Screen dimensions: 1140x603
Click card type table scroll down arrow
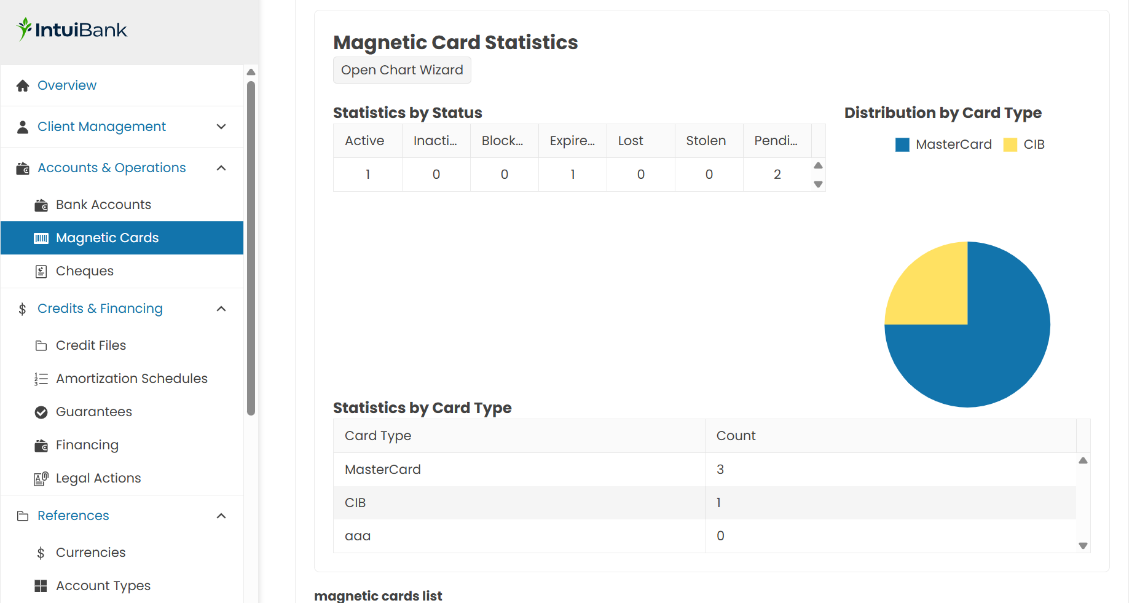1083,546
